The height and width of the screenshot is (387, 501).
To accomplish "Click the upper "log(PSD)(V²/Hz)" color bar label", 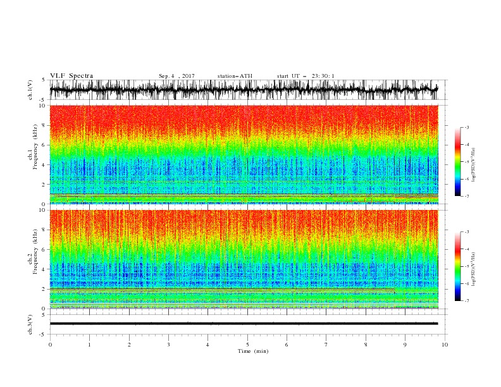I will 473,165.
